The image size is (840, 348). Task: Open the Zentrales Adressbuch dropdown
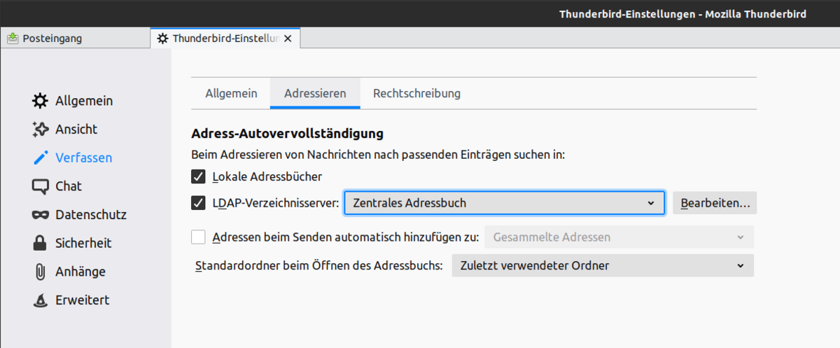point(504,203)
